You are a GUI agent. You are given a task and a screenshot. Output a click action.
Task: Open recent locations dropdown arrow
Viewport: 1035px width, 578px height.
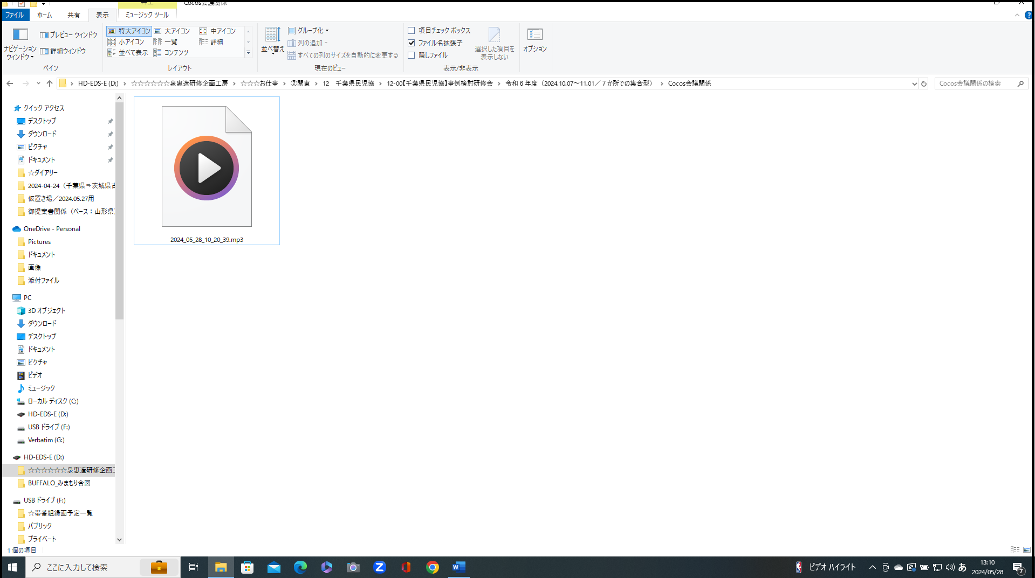tap(38, 83)
